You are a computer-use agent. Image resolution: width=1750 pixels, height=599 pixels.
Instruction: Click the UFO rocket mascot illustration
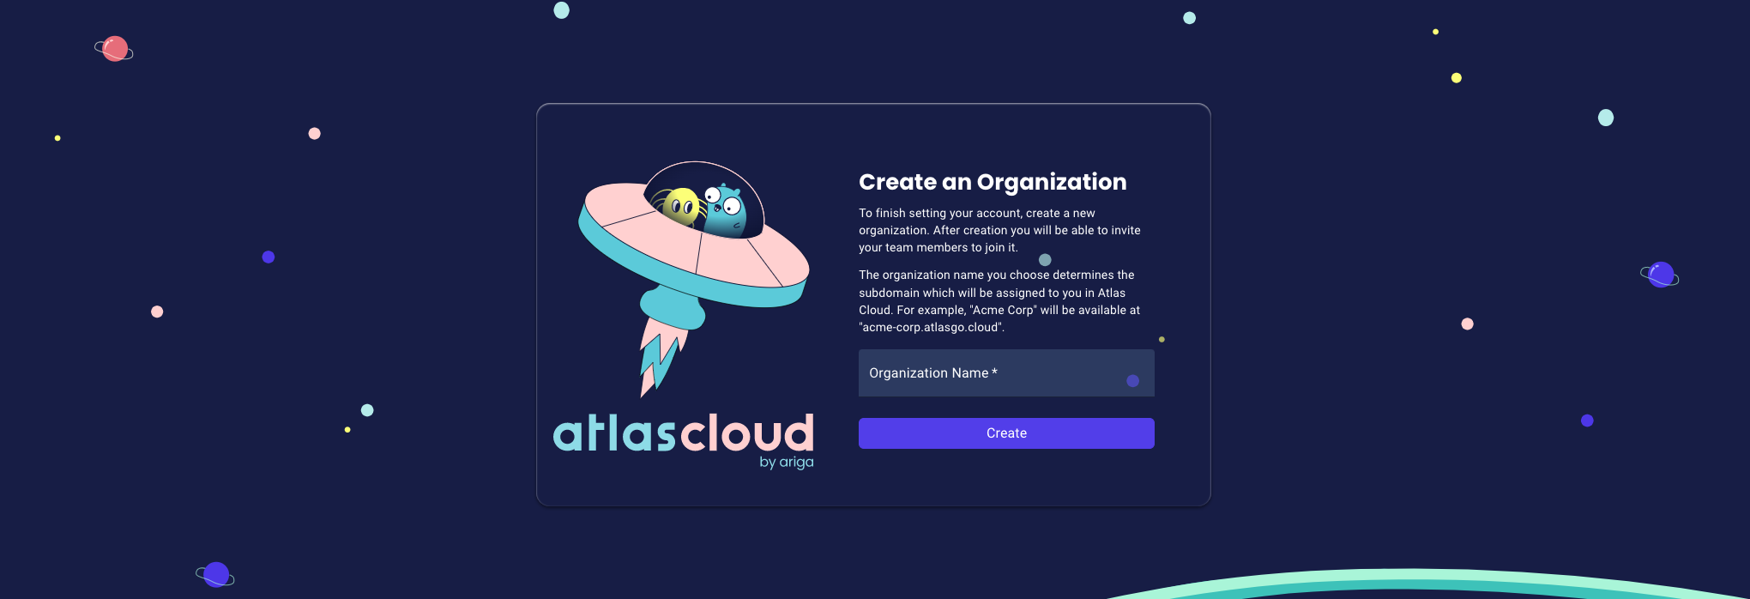[x=693, y=278]
